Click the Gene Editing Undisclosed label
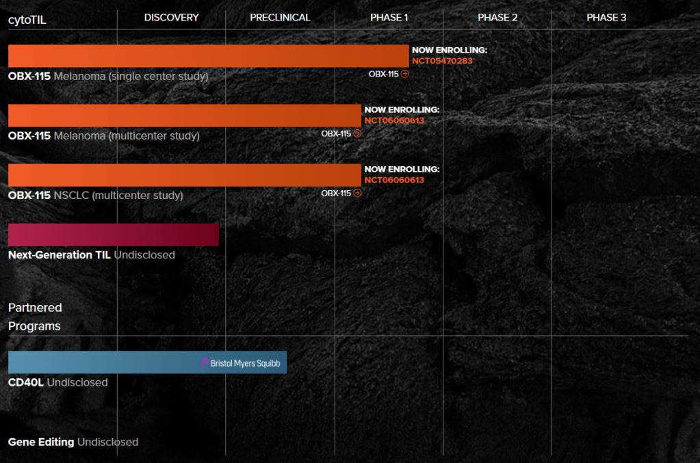The width and height of the screenshot is (700, 463). point(73,442)
